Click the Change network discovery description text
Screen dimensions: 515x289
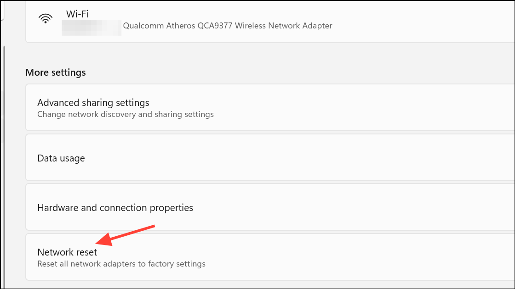pos(126,114)
